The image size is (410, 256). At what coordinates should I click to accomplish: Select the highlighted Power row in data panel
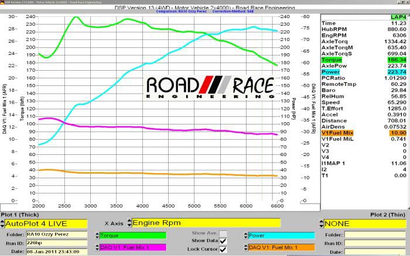click(364, 72)
